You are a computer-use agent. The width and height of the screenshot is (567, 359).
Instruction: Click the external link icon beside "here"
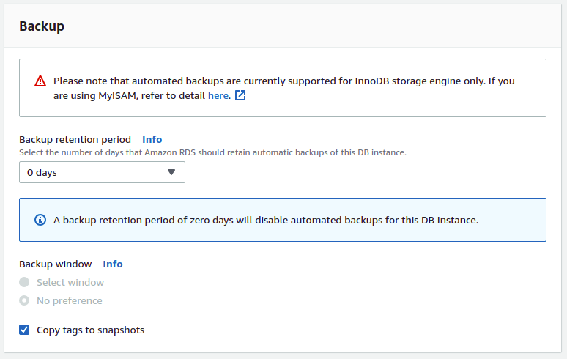coord(240,95)
